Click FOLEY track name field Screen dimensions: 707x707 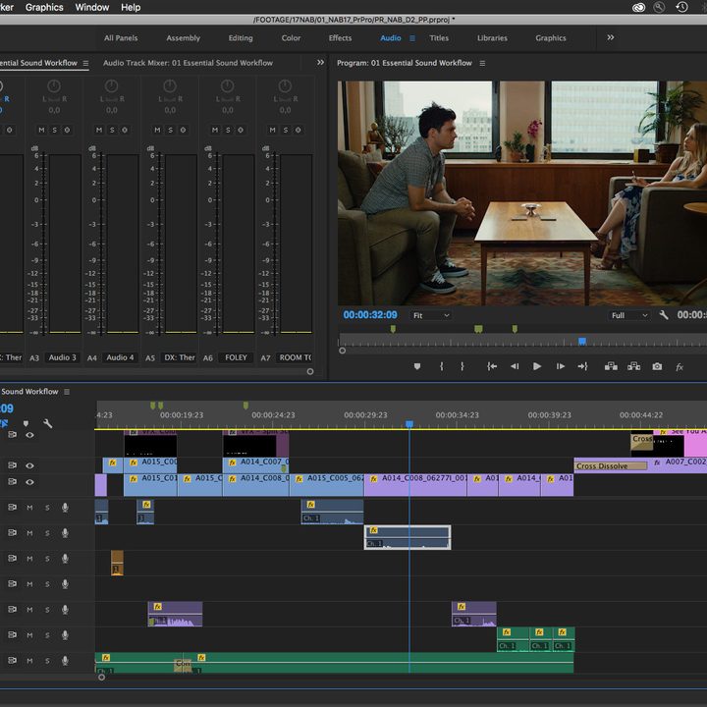click(236, 357)
